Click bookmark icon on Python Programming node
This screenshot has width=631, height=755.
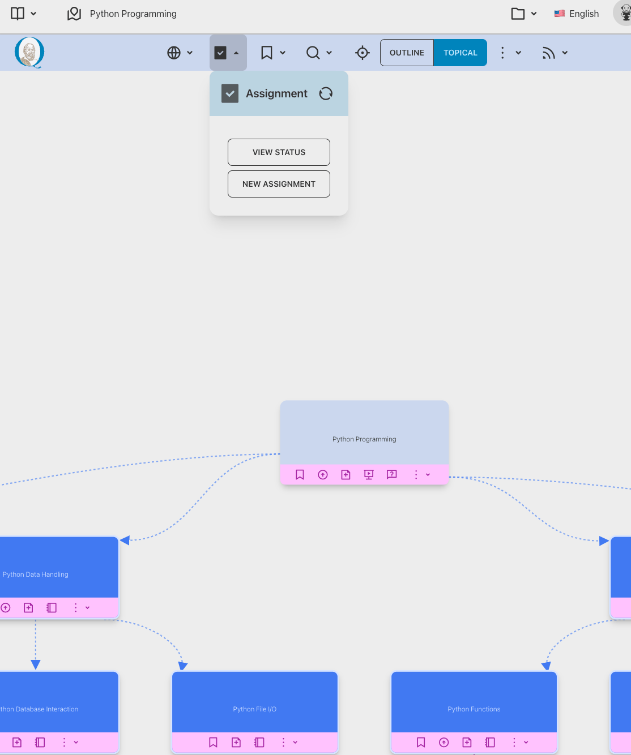pyautogui.click(x=300, y=475)
